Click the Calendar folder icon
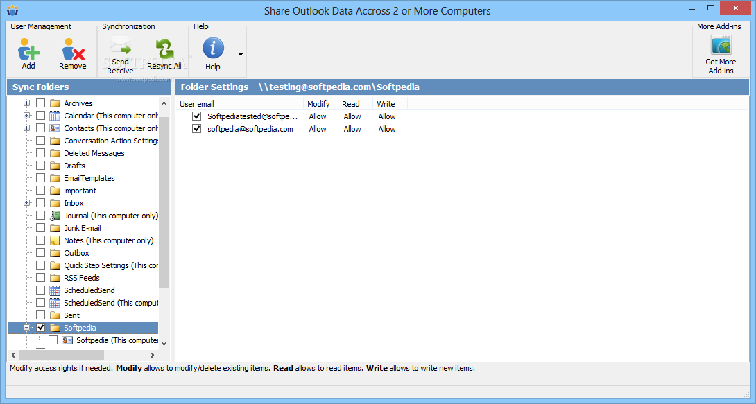756x404 pixels. coord(55,116)
